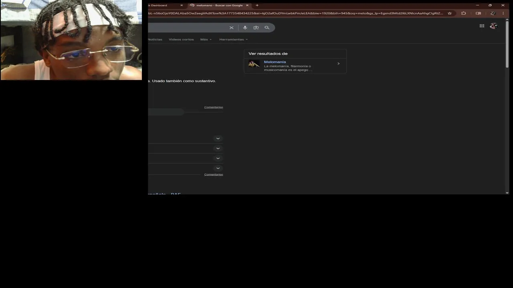This screenshot has width=513, height=288.
Task: Switch to the Videos cortos results tab
Action: [x=181, y=39]
